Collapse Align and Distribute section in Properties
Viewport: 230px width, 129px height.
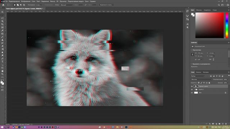(x=192, y=64)
